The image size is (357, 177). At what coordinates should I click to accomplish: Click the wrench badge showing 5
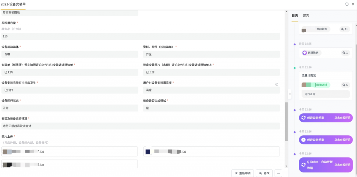[344, 85]
